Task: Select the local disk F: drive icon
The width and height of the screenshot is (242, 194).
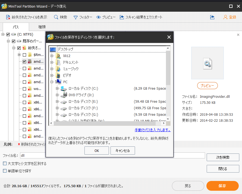Action: coord(64,108)
